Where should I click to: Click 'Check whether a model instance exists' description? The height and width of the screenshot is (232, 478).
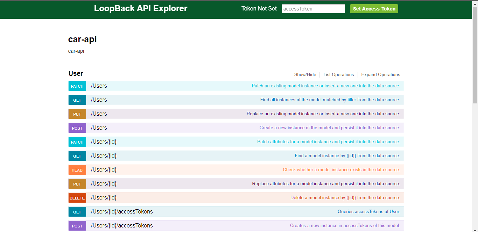click(342, 170)
